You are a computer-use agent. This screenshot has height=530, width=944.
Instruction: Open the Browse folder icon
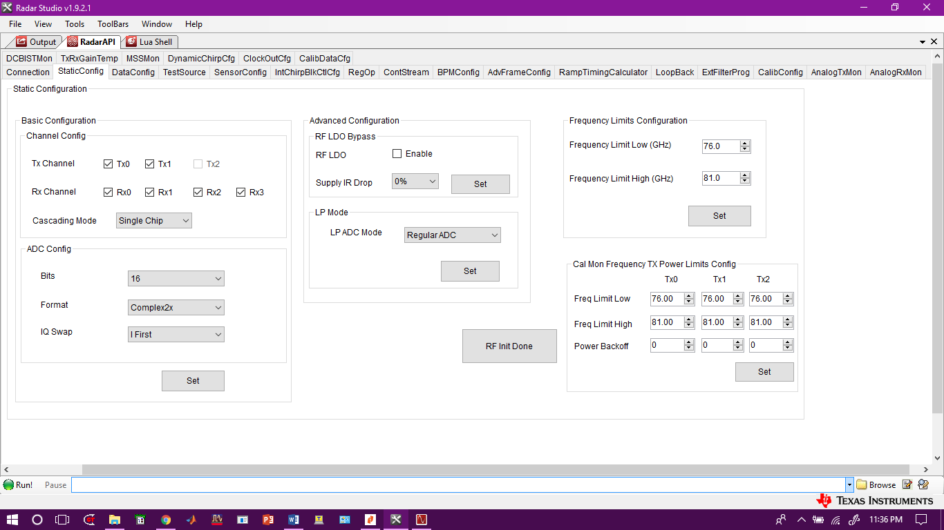click(x=862, y=485)
